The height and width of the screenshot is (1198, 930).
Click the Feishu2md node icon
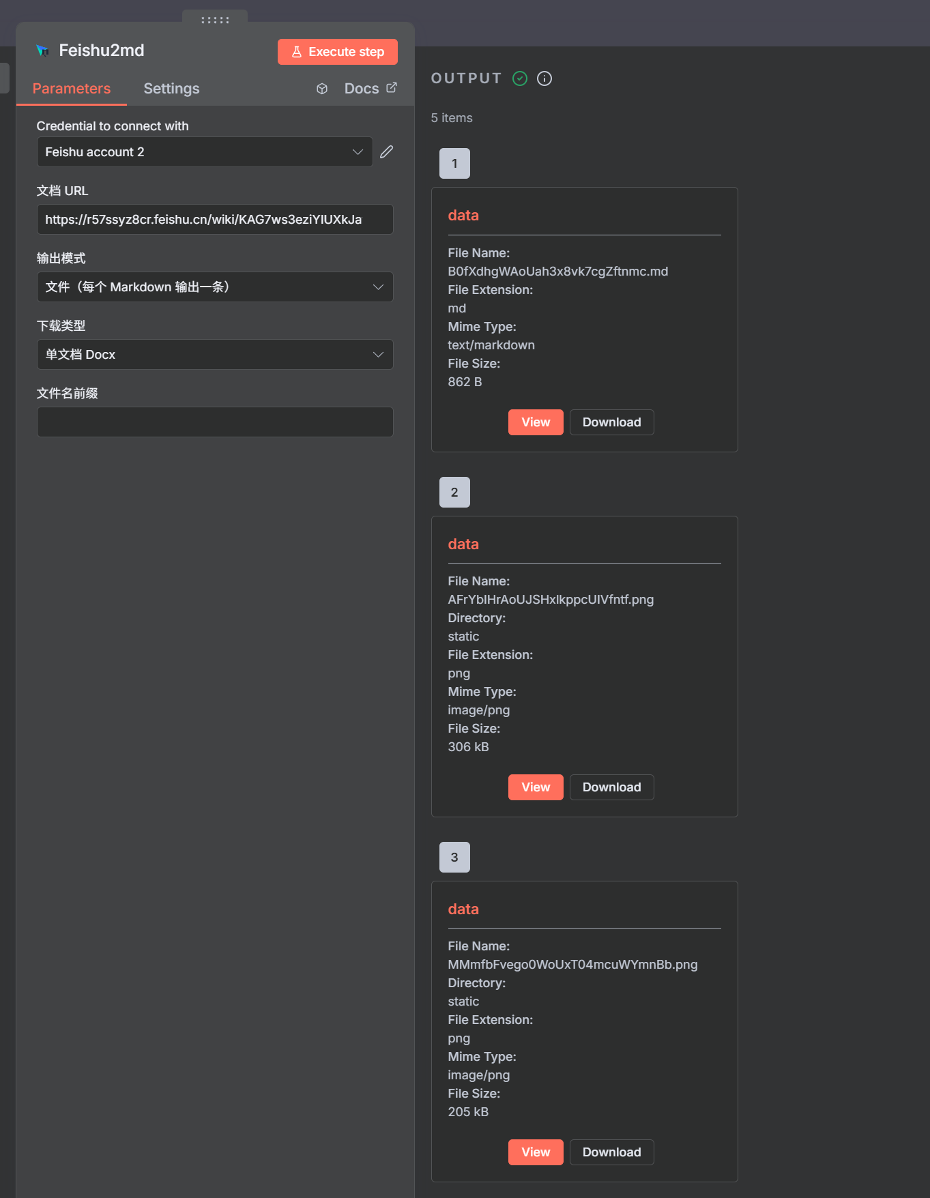[42, 50]
